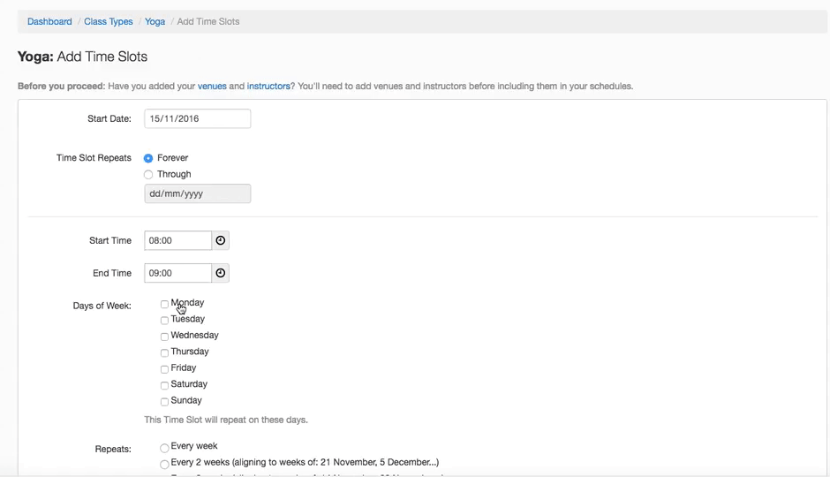This screenshot has height=477, width=830.
Task: Open Dashboard from the breadcrumb
Action: coord(49,21)
